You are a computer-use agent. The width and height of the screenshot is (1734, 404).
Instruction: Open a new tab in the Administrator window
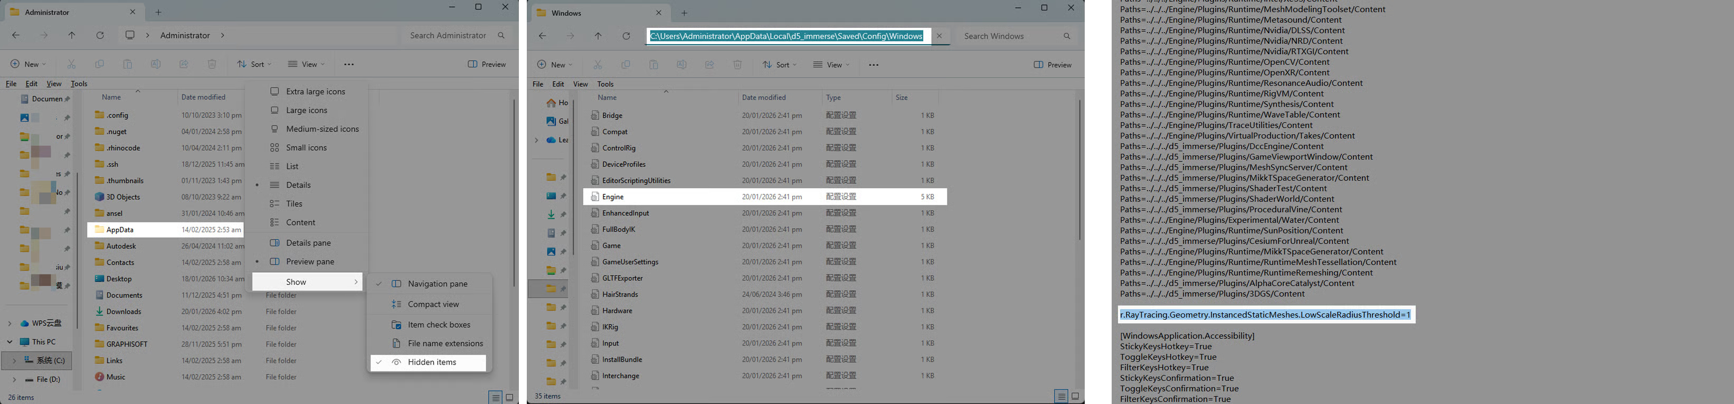pos(158,12)
